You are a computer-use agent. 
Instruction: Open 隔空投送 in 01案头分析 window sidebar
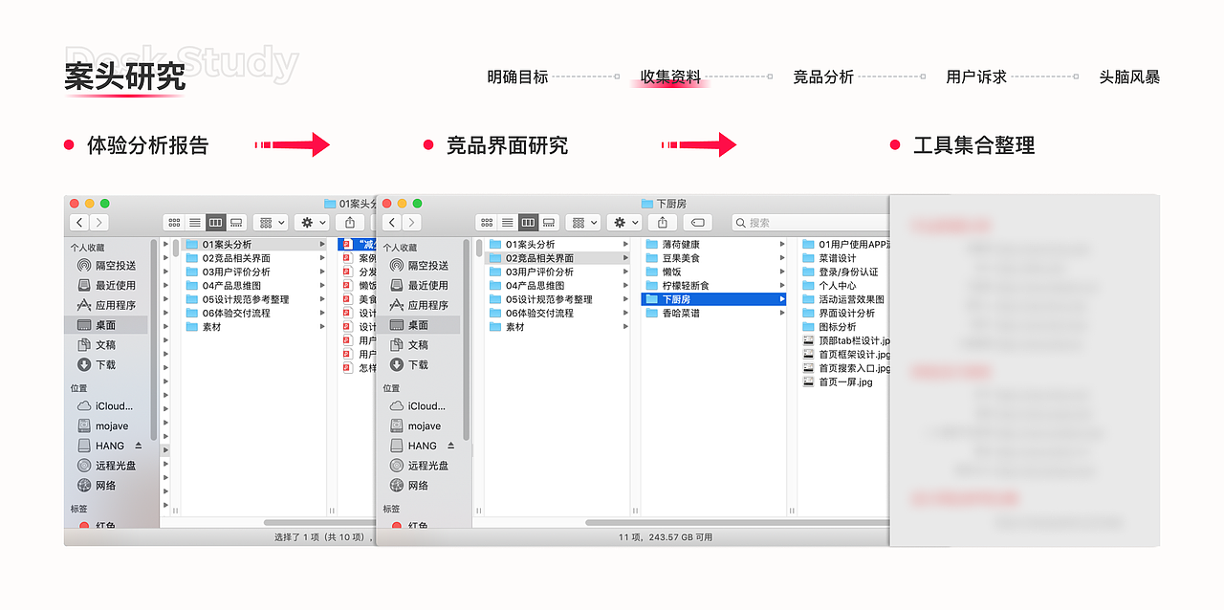click(x=107, y=265)
